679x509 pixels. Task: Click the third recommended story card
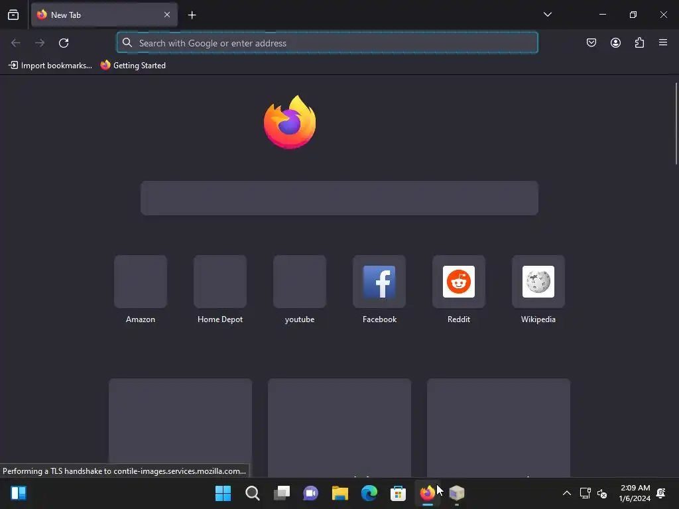(499, 428)
